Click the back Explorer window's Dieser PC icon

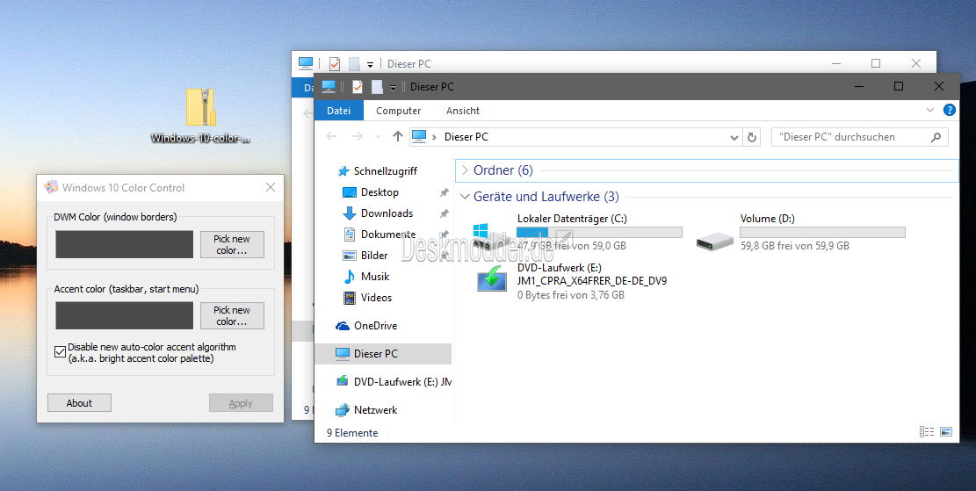coord(305,63)
